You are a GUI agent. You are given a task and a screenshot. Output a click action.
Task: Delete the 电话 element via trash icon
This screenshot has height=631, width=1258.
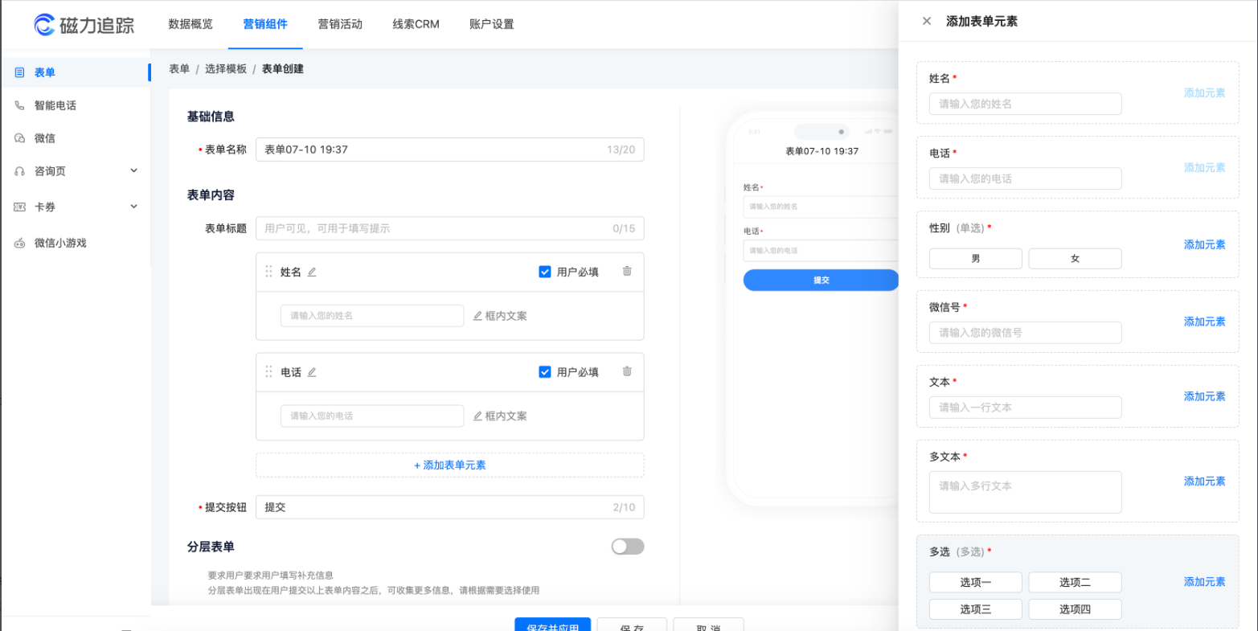click(x=627, y=371)
